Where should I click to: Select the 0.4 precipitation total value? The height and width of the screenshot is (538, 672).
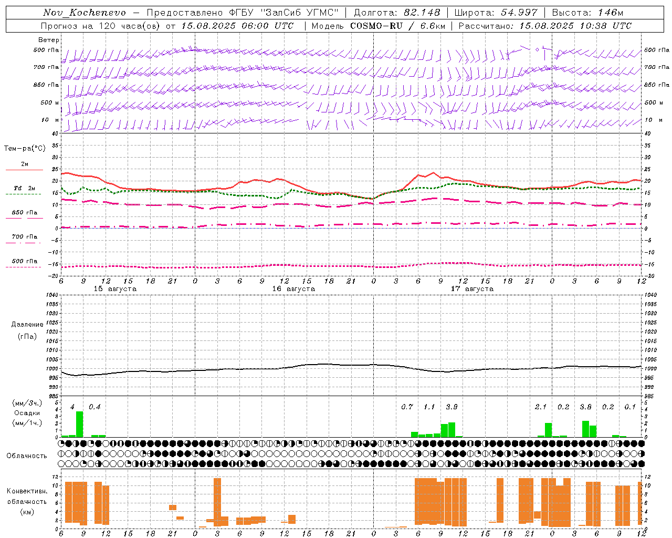pos(94,407)
